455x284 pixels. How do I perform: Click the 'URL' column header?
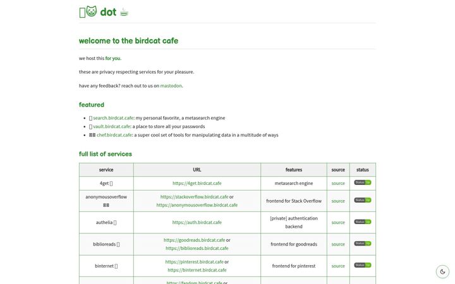pos(197,170)
